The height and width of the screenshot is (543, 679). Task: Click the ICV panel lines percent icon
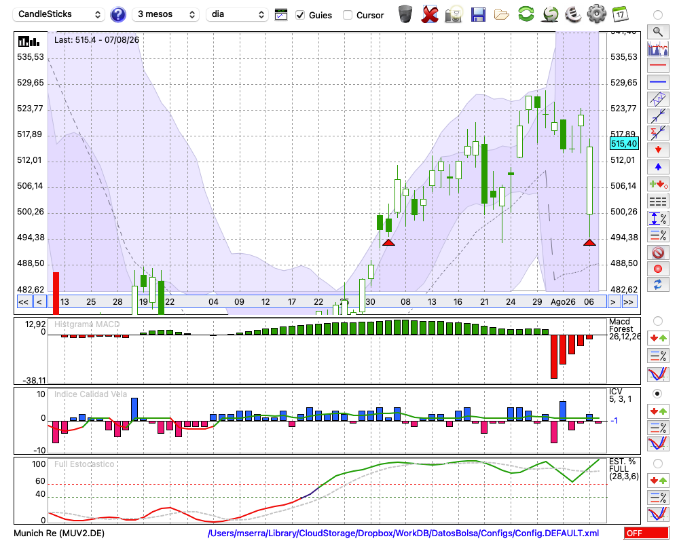pos(658,428)
